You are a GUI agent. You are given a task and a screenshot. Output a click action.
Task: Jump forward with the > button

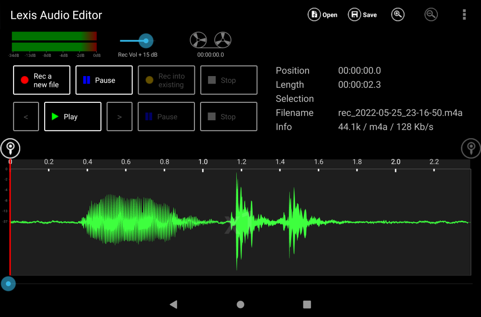pyautogui.click(x=120, y=116)
